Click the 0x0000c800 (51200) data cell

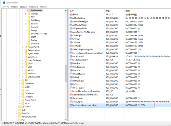tap(135, 105)
